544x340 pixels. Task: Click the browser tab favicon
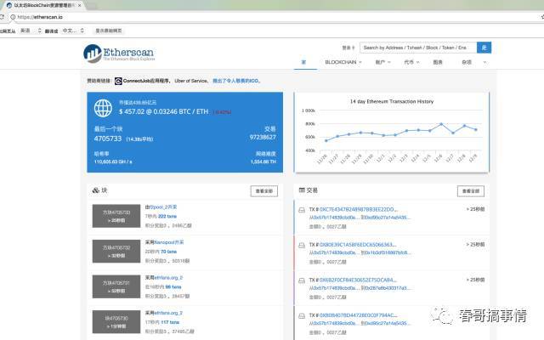(9, 6)
